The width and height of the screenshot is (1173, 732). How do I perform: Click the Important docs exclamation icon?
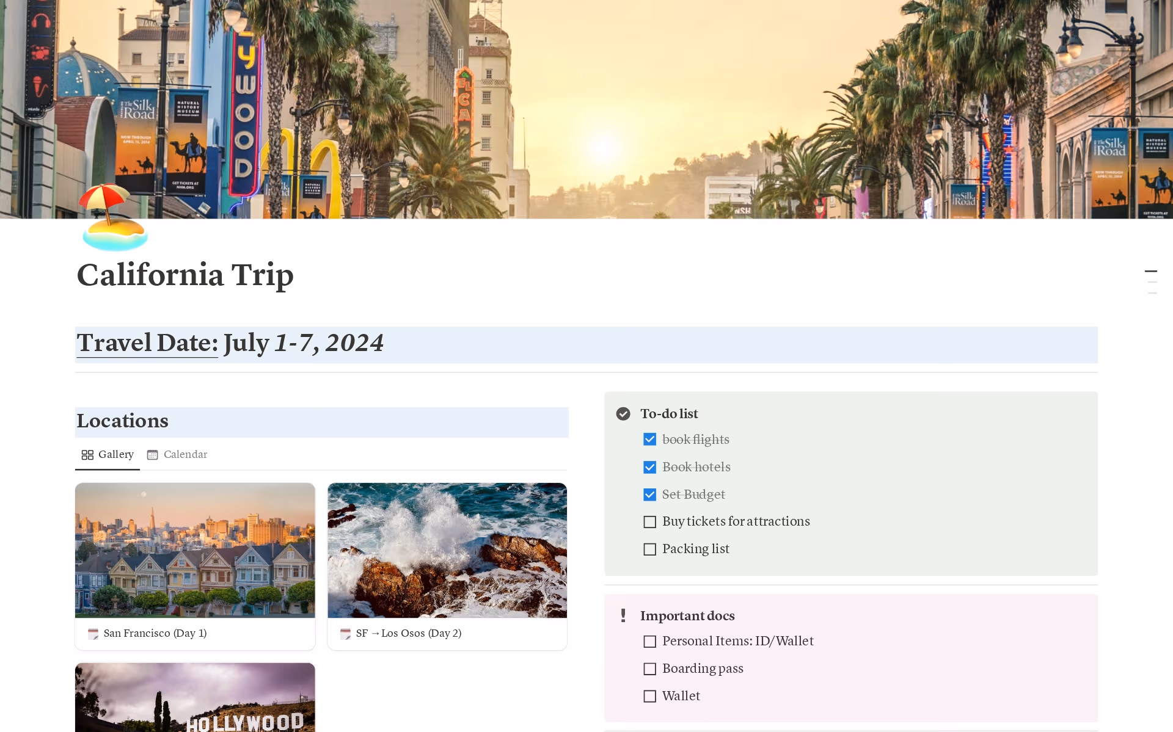[623, 615]
